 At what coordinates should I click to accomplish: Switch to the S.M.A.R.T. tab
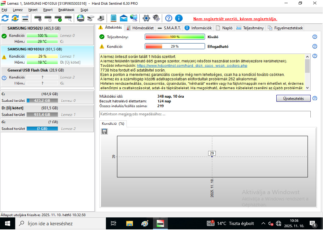pos(169,28)
